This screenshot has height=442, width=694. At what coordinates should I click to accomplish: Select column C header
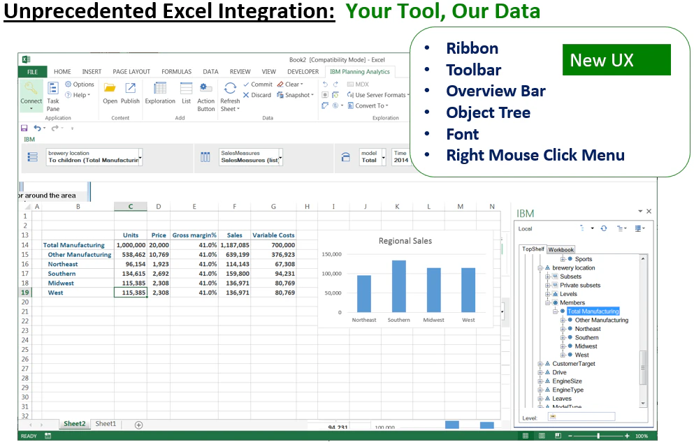pos(131,207)
